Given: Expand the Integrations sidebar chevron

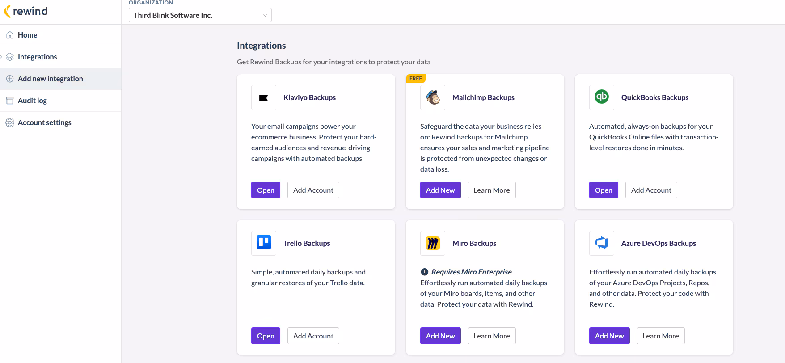Looking at the screenshot, I should [2, 57].
